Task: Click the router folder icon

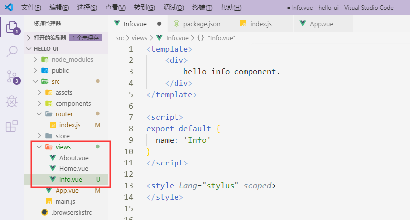Action: click(49, 114)
